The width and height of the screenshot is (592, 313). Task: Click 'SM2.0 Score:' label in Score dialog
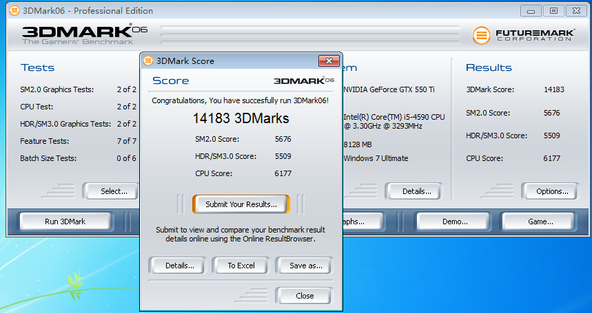pos(217,139)
